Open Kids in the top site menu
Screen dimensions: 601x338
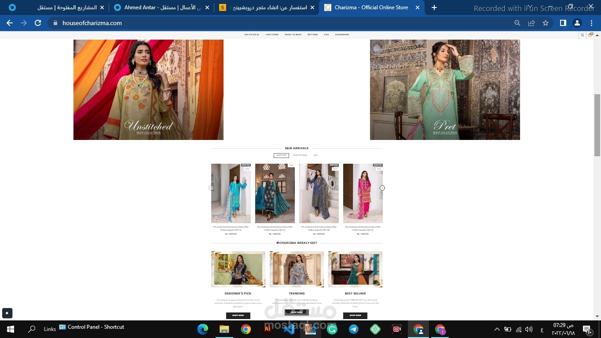coord(326,34)
